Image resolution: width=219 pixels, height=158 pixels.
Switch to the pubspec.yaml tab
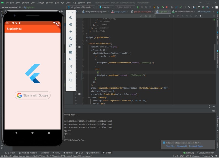[x=120, y=12]
